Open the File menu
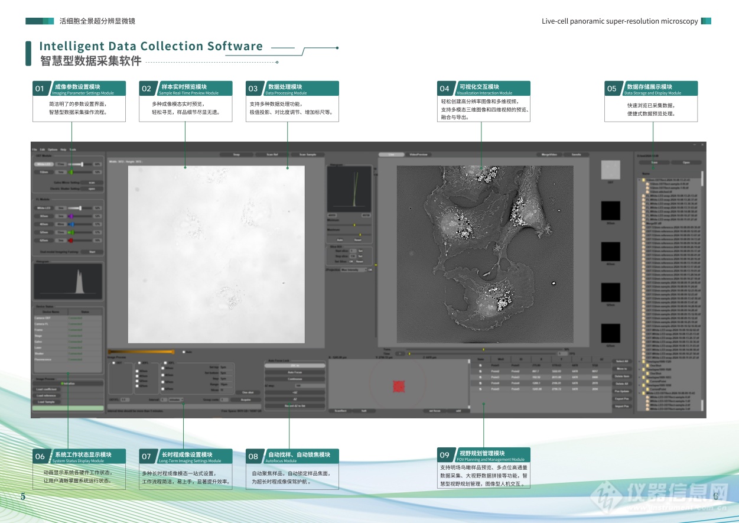The height and width of the screenshot is (523, 739). point(35,150)
